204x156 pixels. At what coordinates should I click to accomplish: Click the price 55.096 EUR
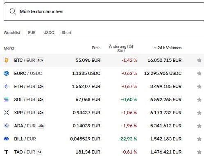click(88, 60)
